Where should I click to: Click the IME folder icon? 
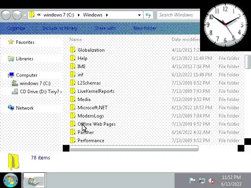point(73,66)
